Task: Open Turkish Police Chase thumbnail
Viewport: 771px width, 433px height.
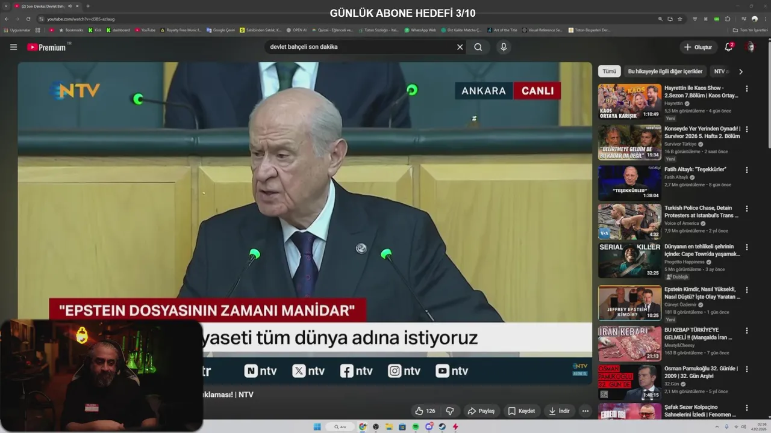Action: [x=629, y=221]
